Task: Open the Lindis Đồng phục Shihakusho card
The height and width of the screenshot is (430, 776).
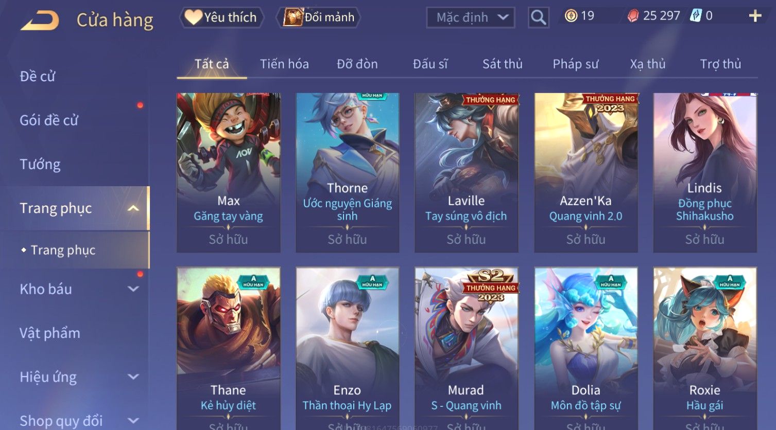Action: click(705, 172)
